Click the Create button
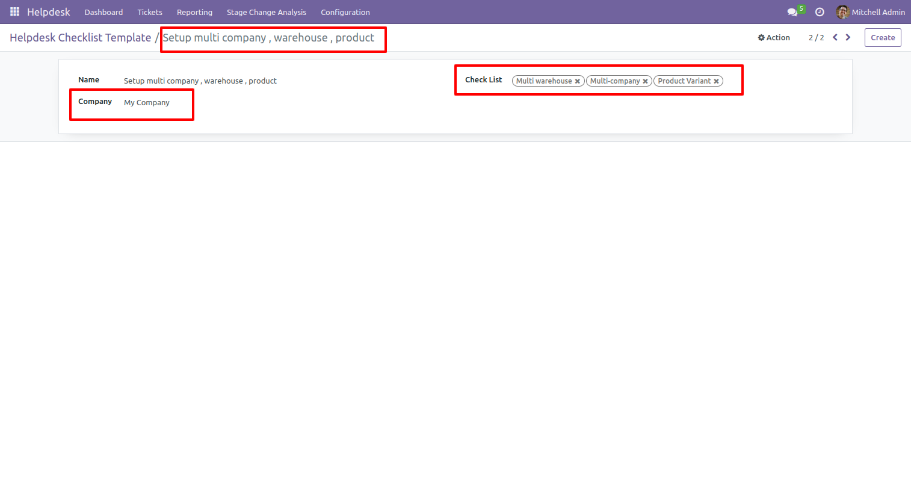Screen dimensions: 911x481 tap(883, 37)
